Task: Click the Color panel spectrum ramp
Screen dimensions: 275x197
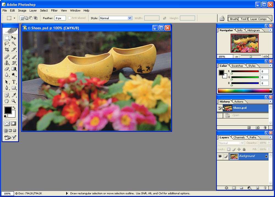Action: pyautogui.click(x=245, y=90)
